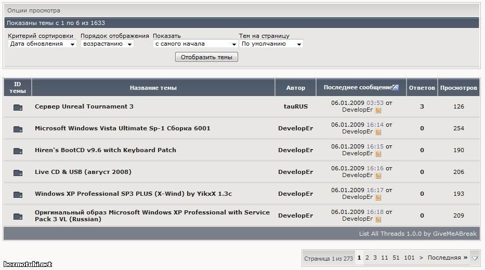Open author DevelopEr in Vista Ultimate row

pos(295,128)
